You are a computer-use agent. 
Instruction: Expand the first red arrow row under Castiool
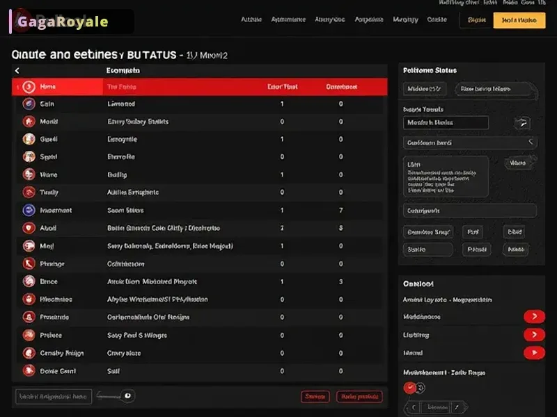tap(533, 317)
